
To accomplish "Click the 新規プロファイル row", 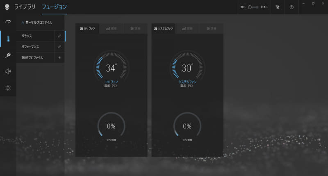I will [x=35, y=57].
